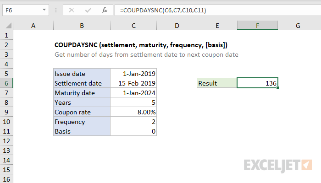Select the '1-Jan-2024' cell
This screenshot has width=321, height=183.
click(x=133, y=93)
